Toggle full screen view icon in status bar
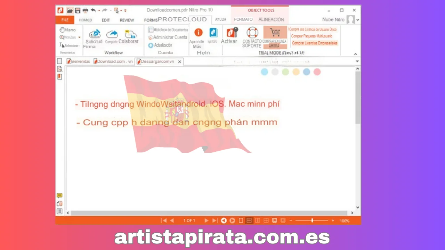 point(274,220)
